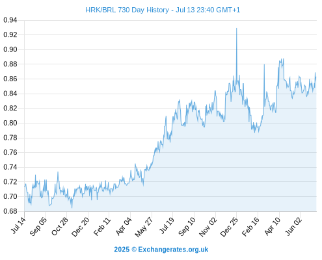Click the Jun 02 x-axis date label
Image resolution: width=322 pixels, height=260 pixels.
(293, 226)
